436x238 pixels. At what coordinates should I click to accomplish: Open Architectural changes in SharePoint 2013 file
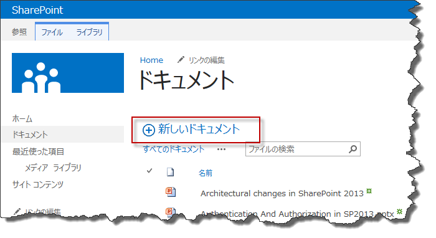(282, 193)
